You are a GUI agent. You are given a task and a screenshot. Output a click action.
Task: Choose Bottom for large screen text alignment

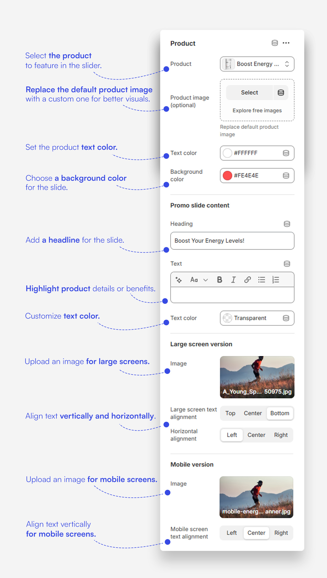tap(280, 413)
